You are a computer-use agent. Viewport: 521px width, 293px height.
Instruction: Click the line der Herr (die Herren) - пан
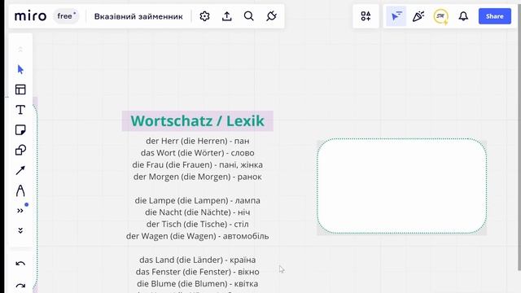197,141
